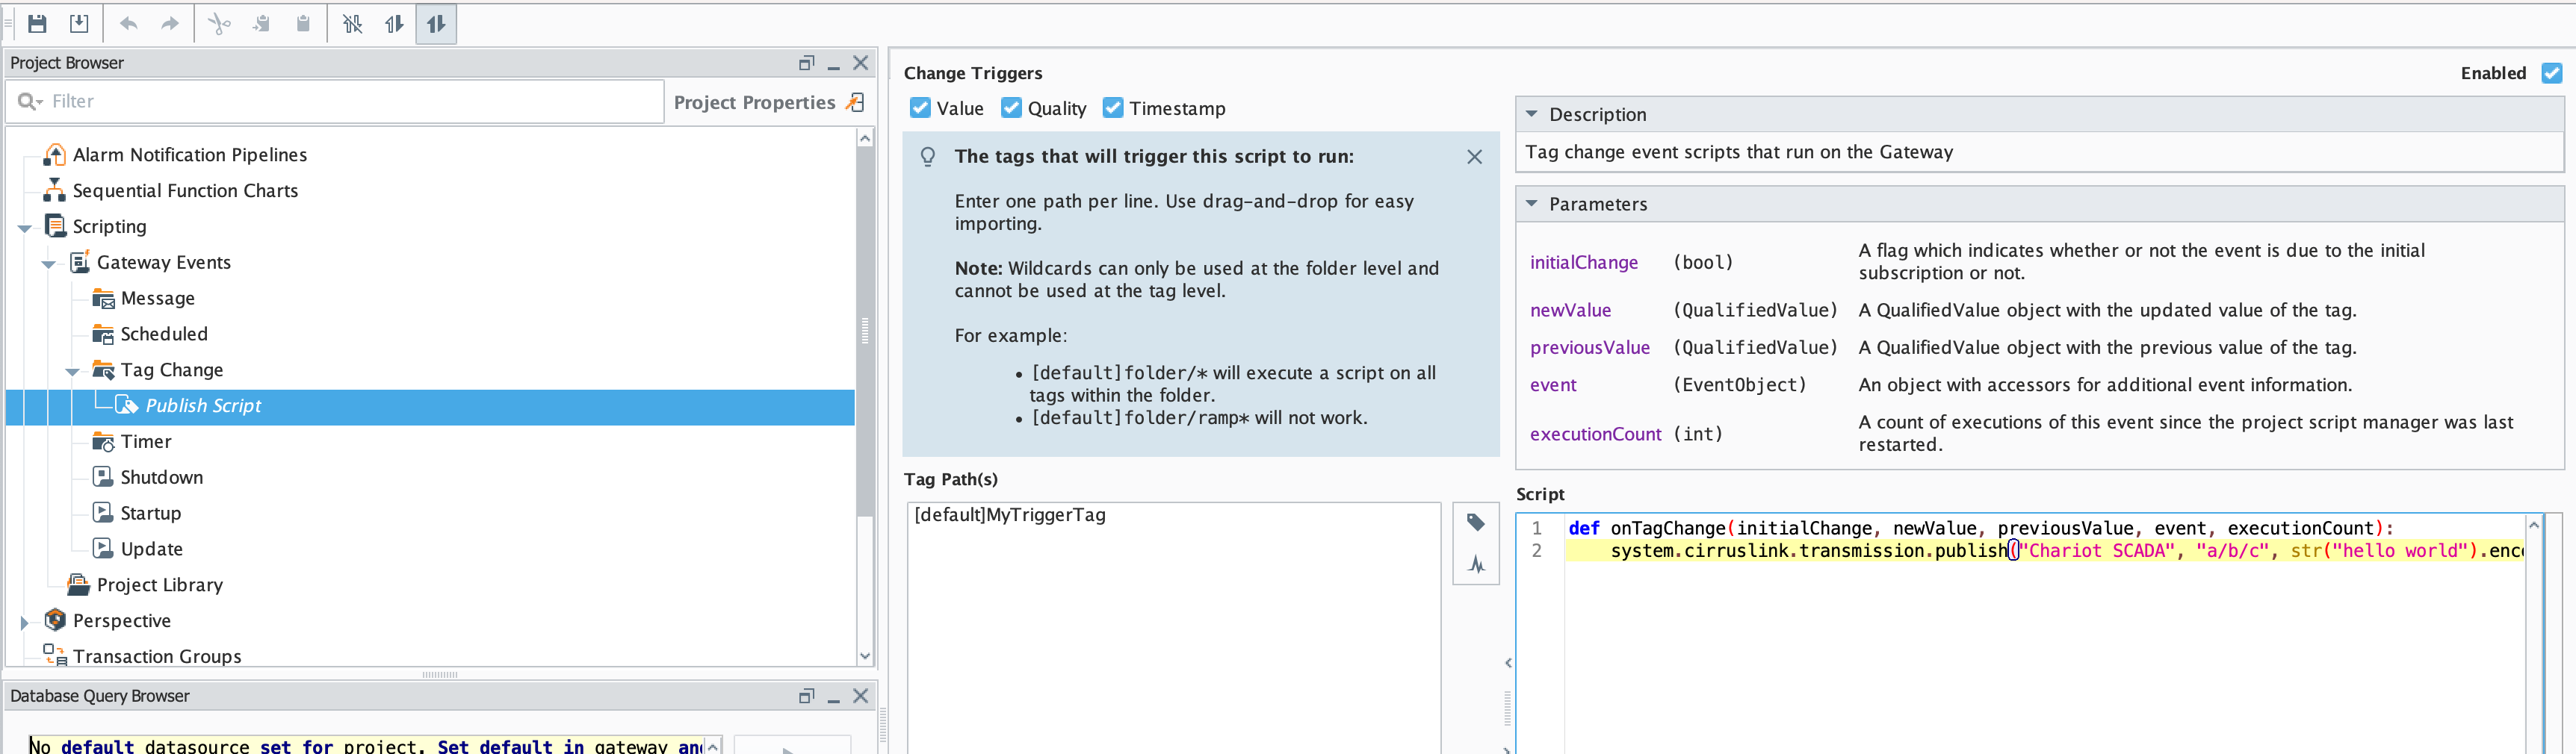2576x754 pixels.
Task: Uncheck the Value change trigger
Action: click(920, 108)
